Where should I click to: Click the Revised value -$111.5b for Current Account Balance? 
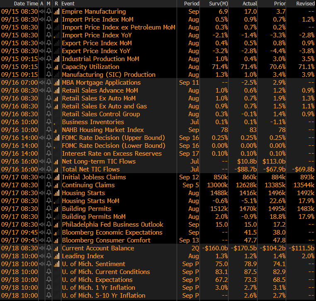pos(301,248)
